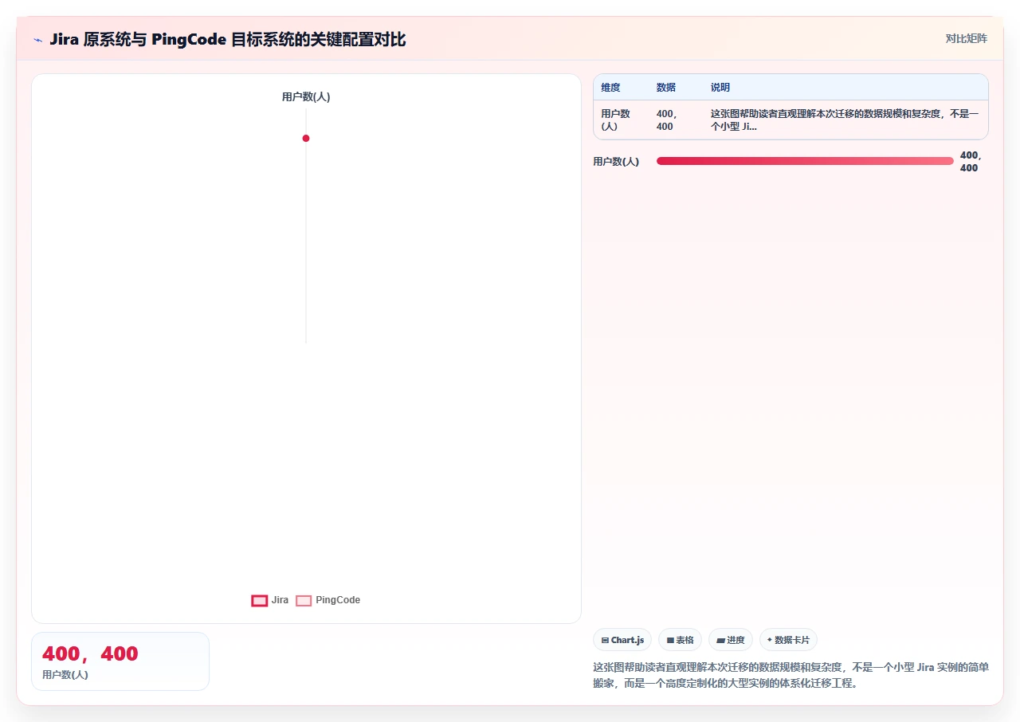Click the 说明 column header
The width and height of the screenshot is (1020, 722).
pos(720,88)
